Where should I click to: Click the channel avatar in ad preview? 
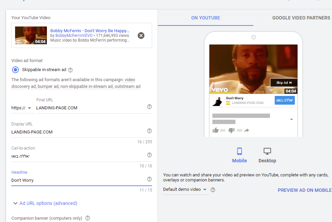point(217,101)
